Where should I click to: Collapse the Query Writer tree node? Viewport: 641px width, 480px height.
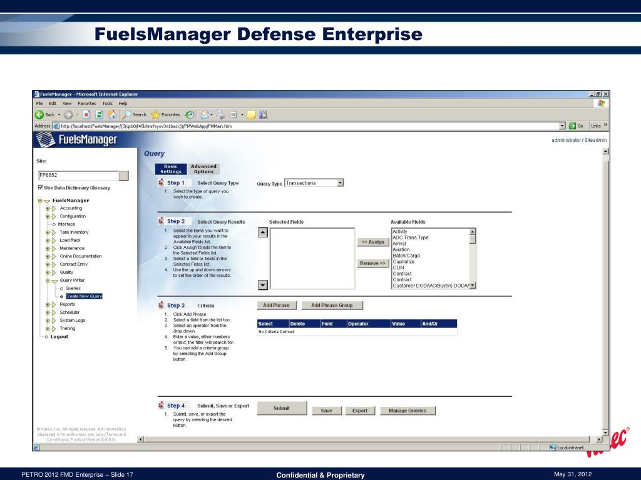(x=48, y=281)
